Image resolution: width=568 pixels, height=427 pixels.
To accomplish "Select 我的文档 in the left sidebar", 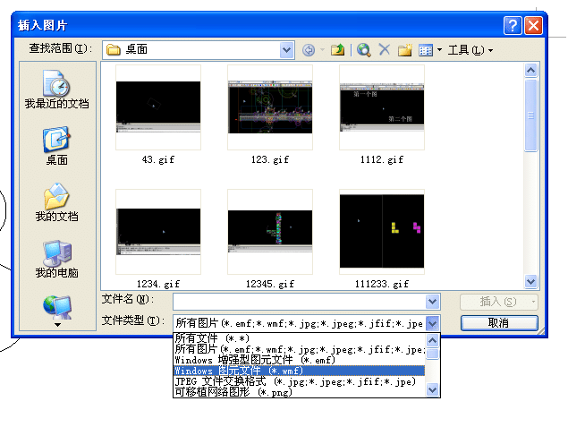I will (x=56, y=202).
